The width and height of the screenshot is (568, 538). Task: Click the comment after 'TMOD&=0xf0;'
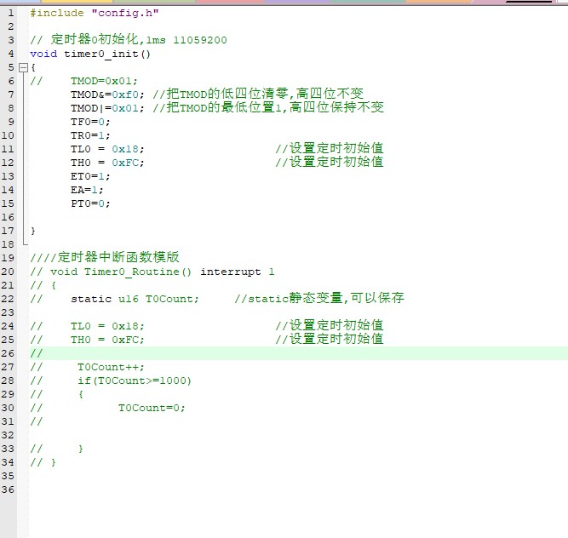click(x=258, y=94)
